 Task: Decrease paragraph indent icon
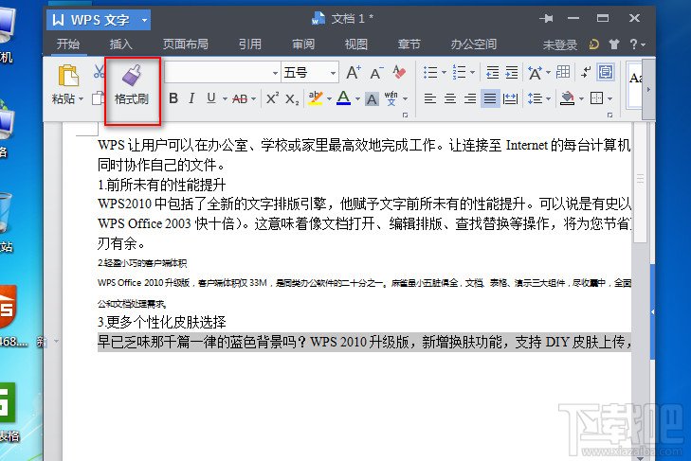coord(492,72)
